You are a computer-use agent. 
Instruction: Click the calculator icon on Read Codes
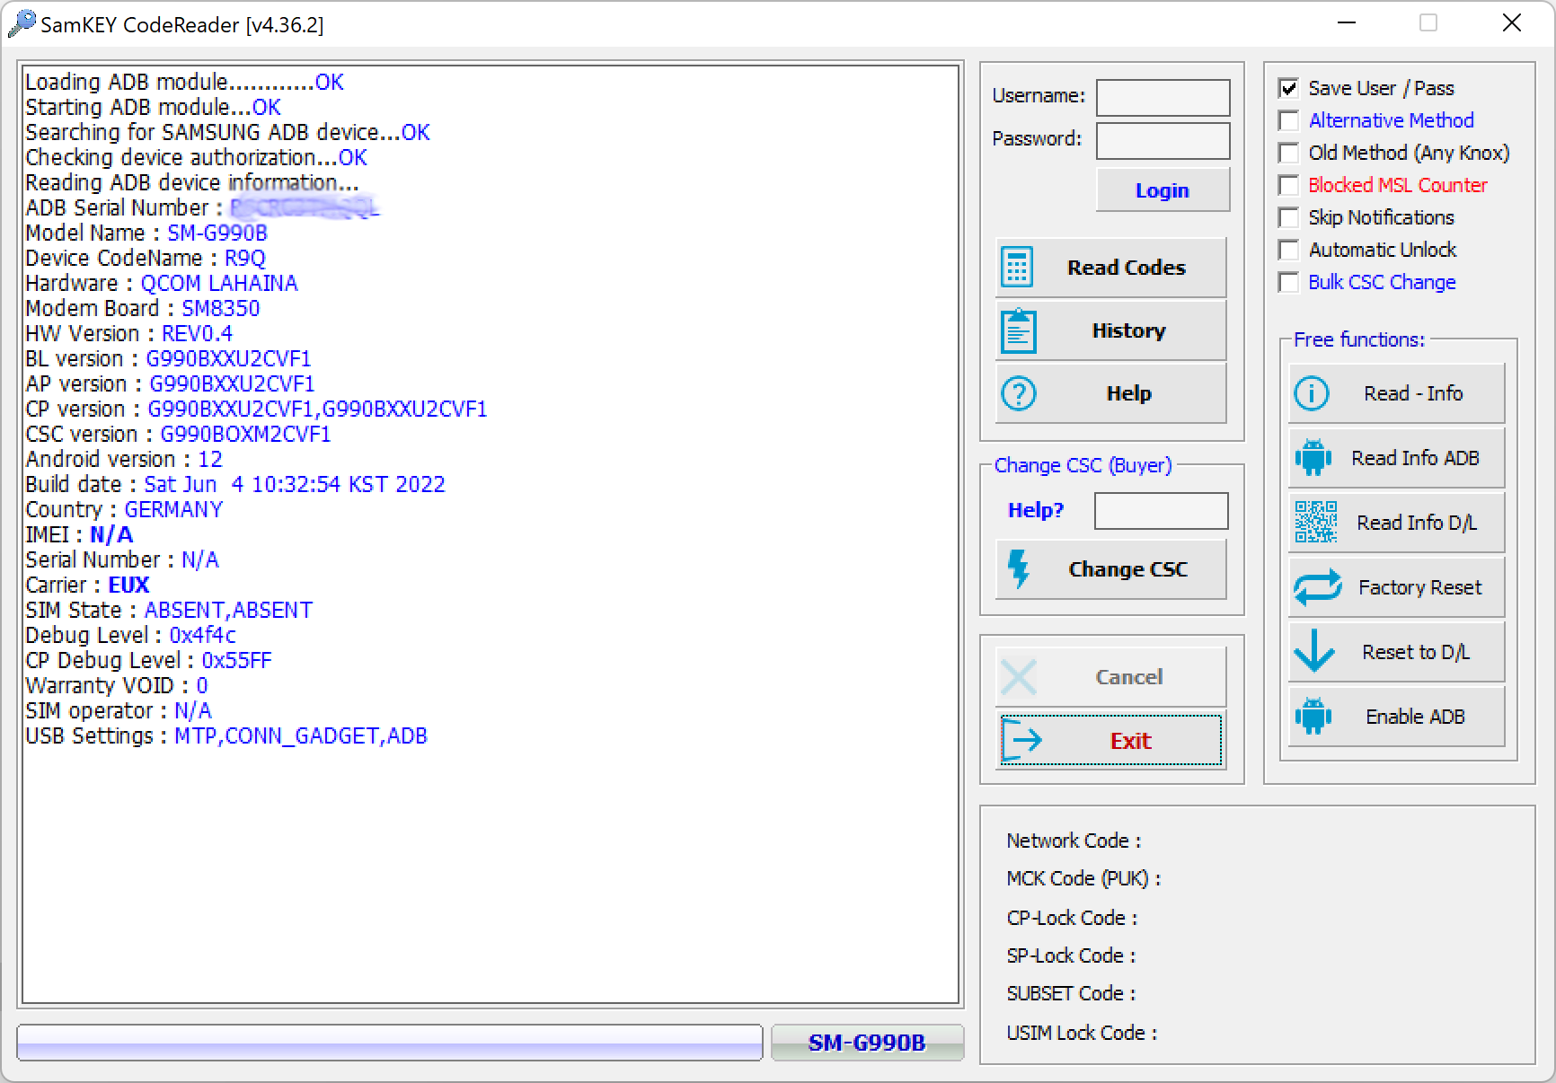coord(1017,267)
